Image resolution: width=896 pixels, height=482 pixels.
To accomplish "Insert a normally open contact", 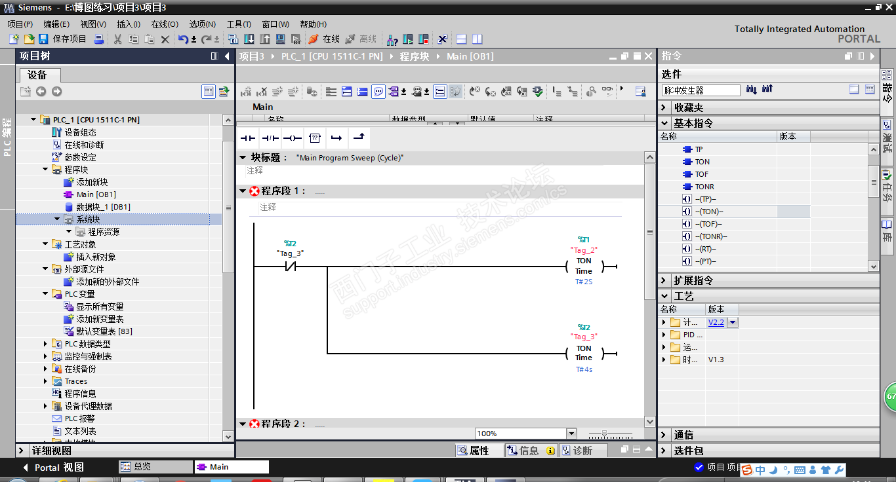I will tap(247, 138).
